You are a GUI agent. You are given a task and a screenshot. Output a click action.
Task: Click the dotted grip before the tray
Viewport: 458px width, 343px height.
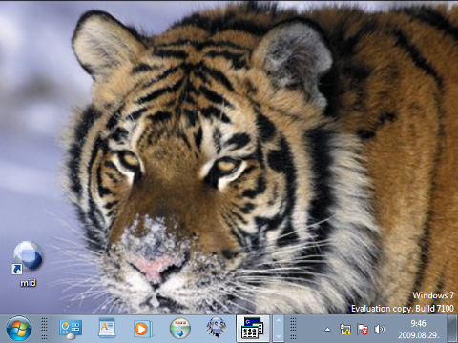pyautogui.click(x=293, y=329)
